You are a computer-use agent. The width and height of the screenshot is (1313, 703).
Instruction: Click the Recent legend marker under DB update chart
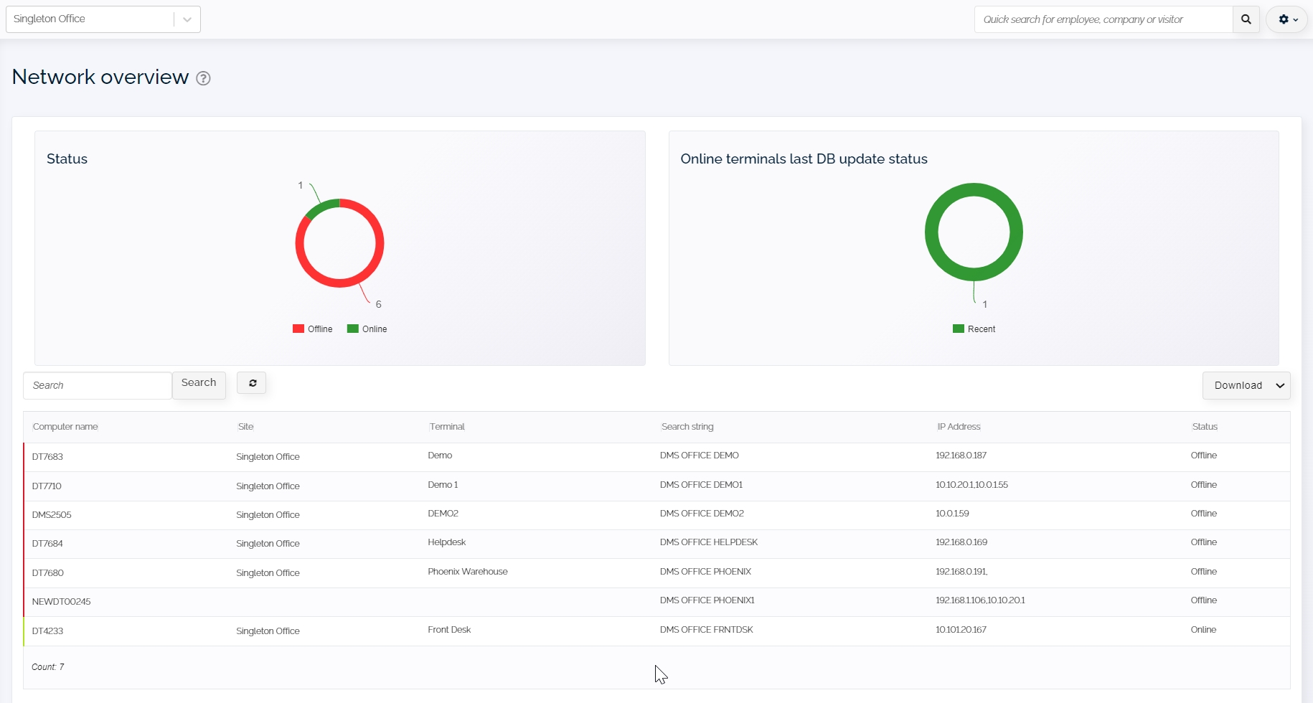pos(957,329)
